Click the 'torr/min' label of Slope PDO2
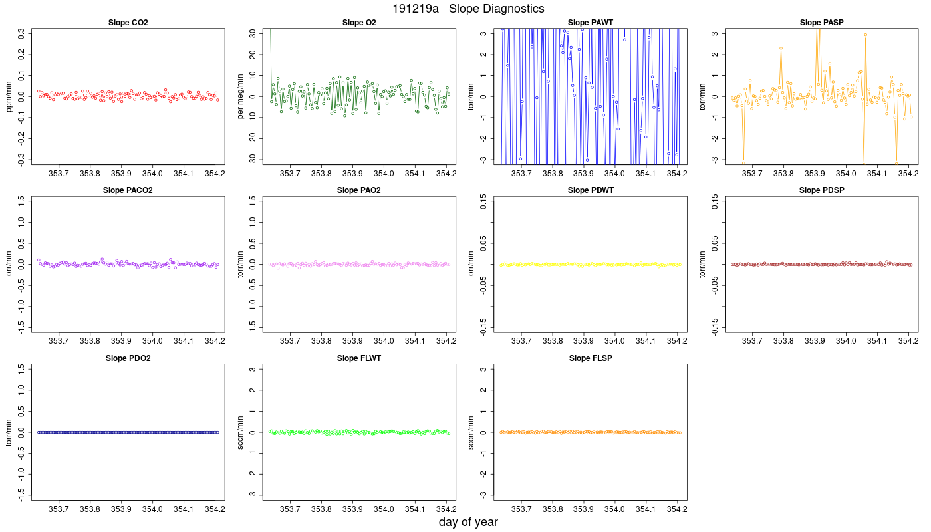This screenshot has width=931, height=532. coord(9,432)
